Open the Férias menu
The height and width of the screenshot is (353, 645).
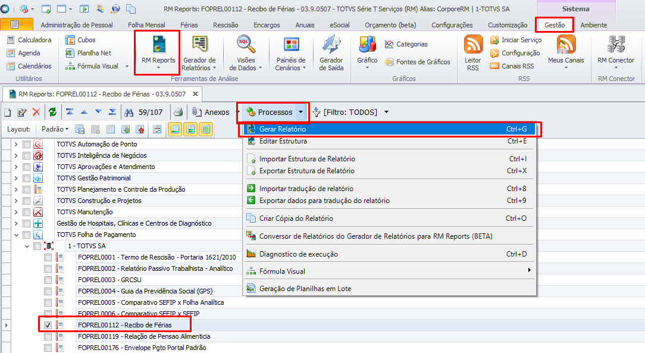(x=190, y=25)
